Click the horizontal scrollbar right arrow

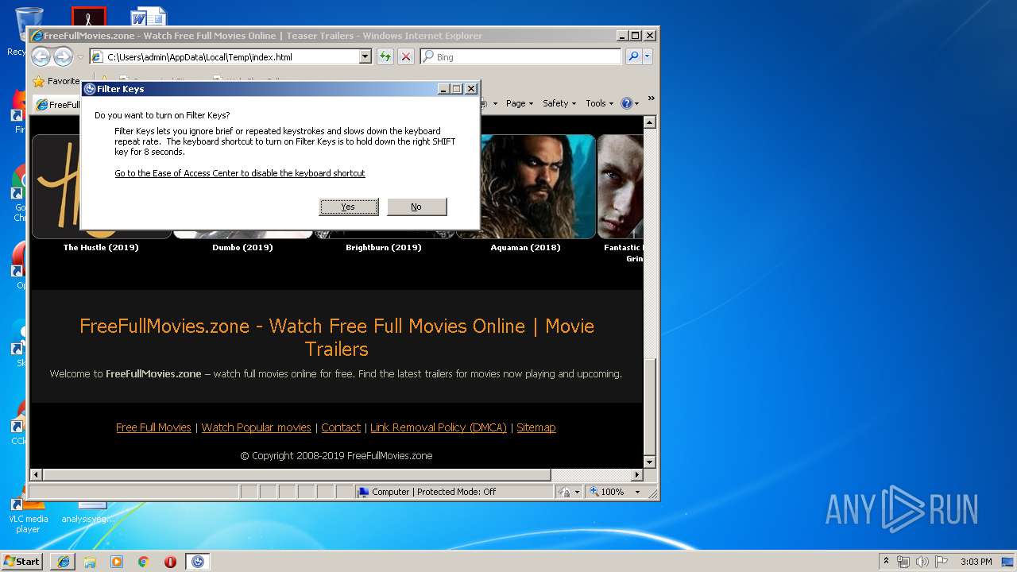point(636,474)
